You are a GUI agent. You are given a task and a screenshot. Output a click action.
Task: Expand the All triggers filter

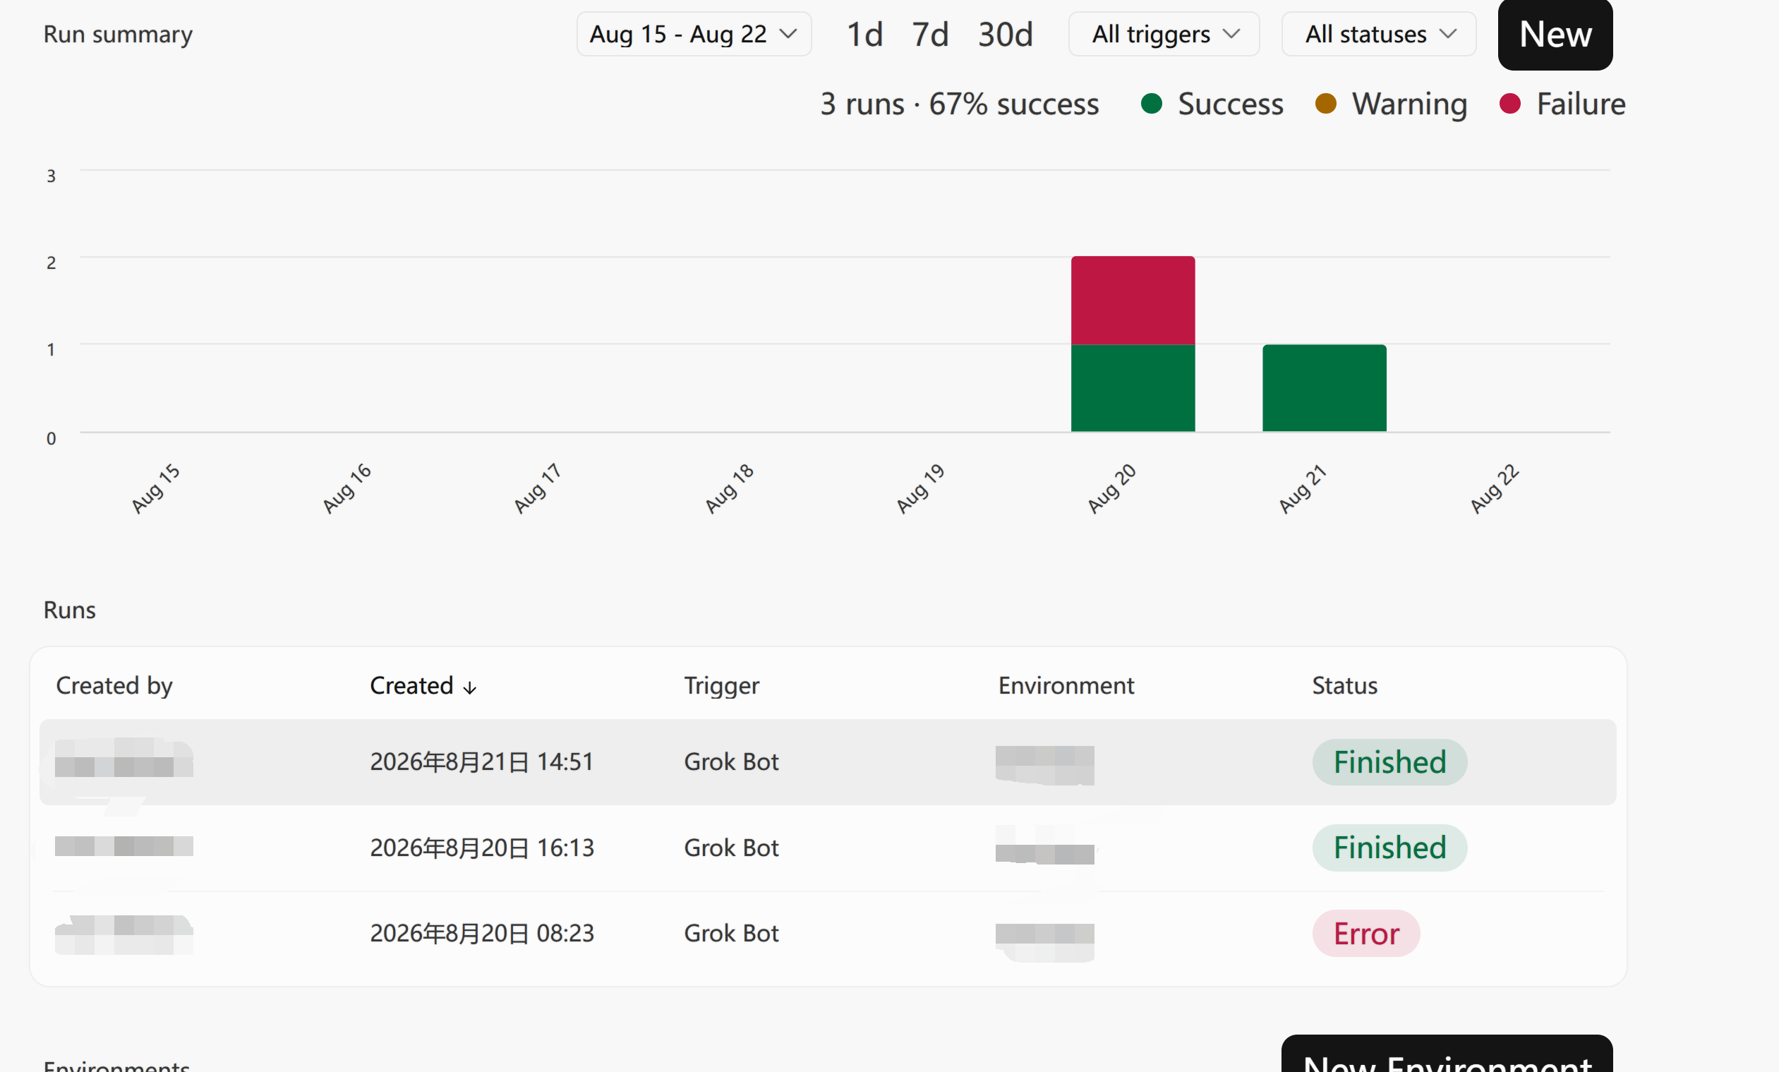point(1164,34)
